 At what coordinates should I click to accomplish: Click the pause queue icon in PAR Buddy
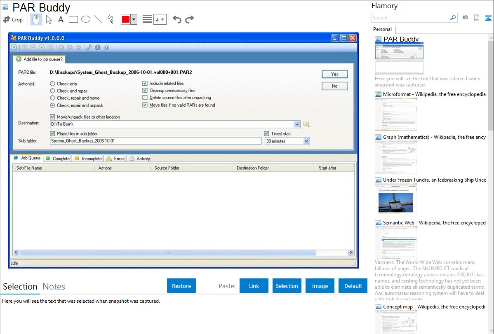click(14, 47)
